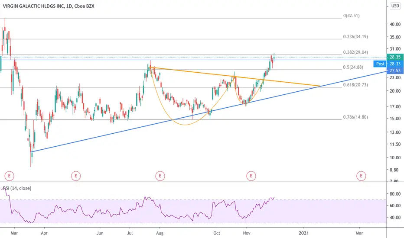Click the 0.786(14.80) retracement label

[355, 117]
